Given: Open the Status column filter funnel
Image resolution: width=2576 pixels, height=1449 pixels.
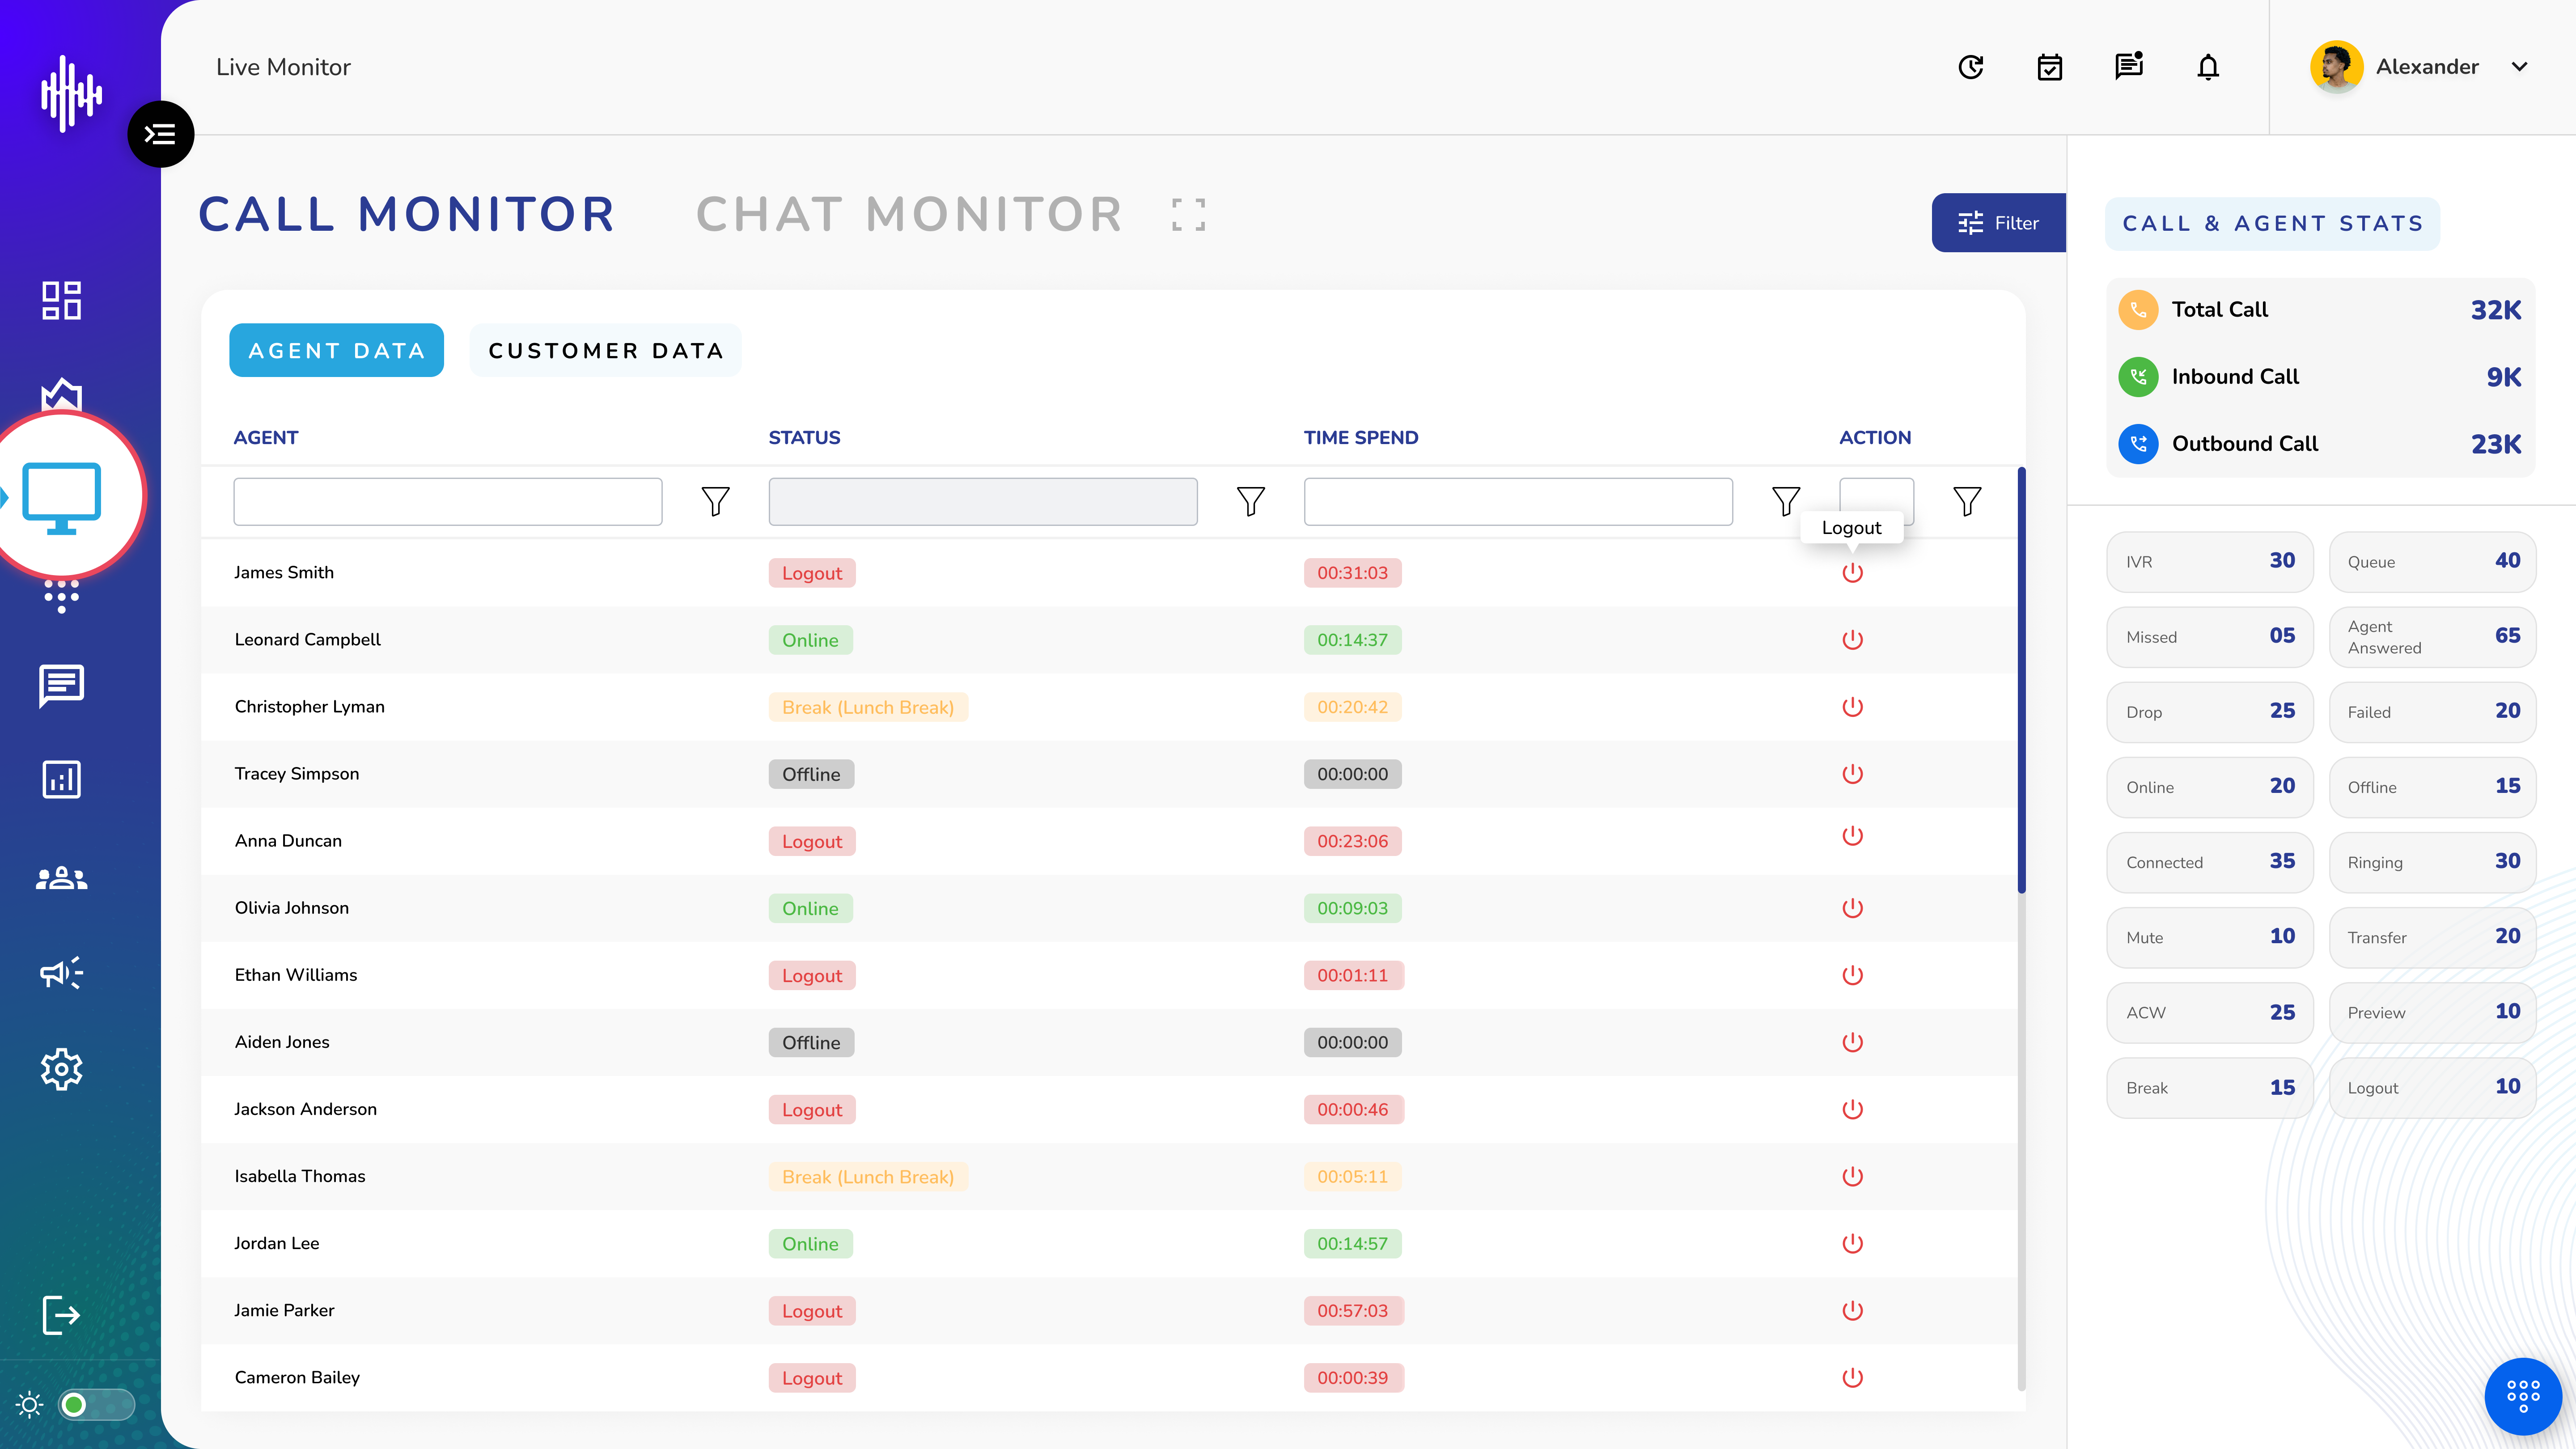Looking at the screenshot, I should (x=1250, y=501).
